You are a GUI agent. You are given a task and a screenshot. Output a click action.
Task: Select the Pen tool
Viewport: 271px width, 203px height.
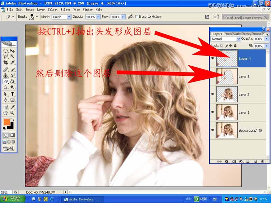tap(5, 100)
